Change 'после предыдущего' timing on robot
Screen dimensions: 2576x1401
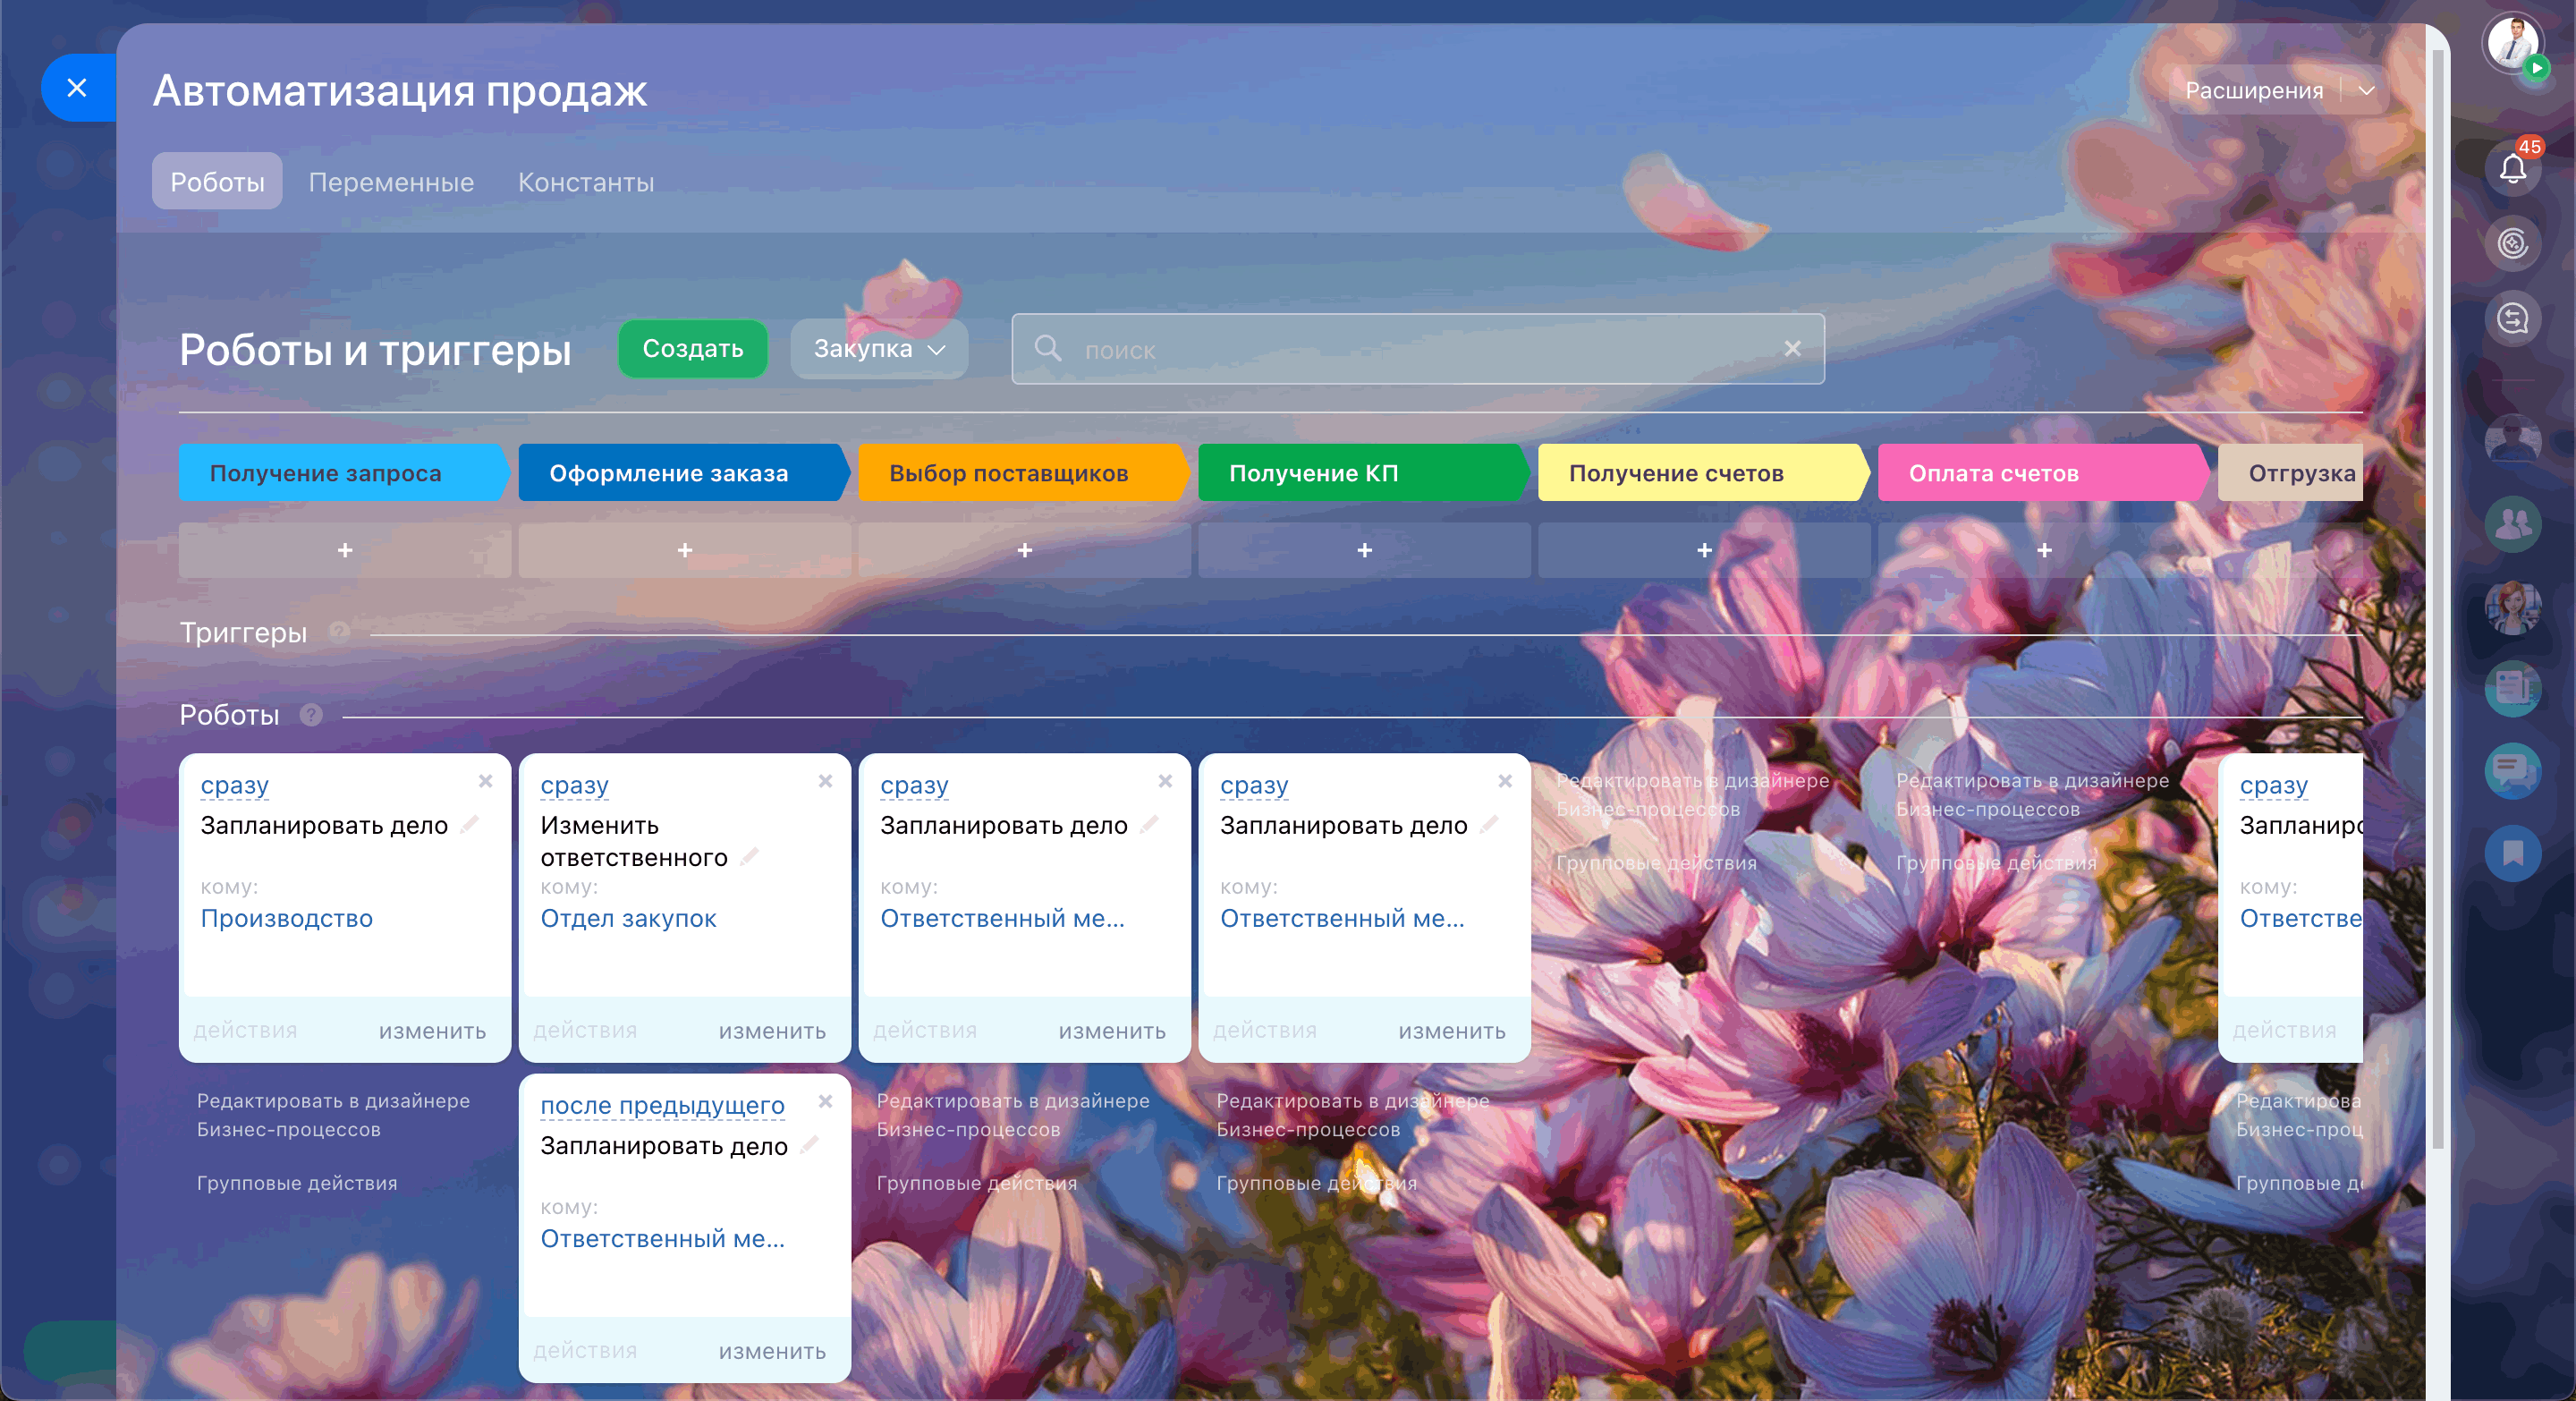pos(662,1105)
